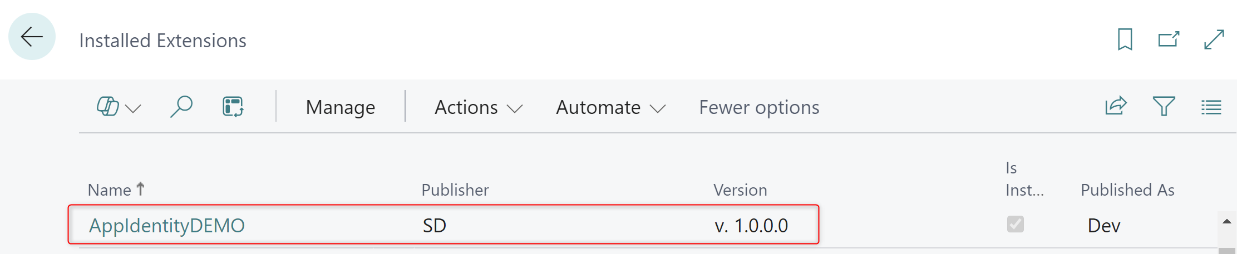Select the version v. 1.0.0.0 cell
The image size is (1237, 254).
(751, 225)
